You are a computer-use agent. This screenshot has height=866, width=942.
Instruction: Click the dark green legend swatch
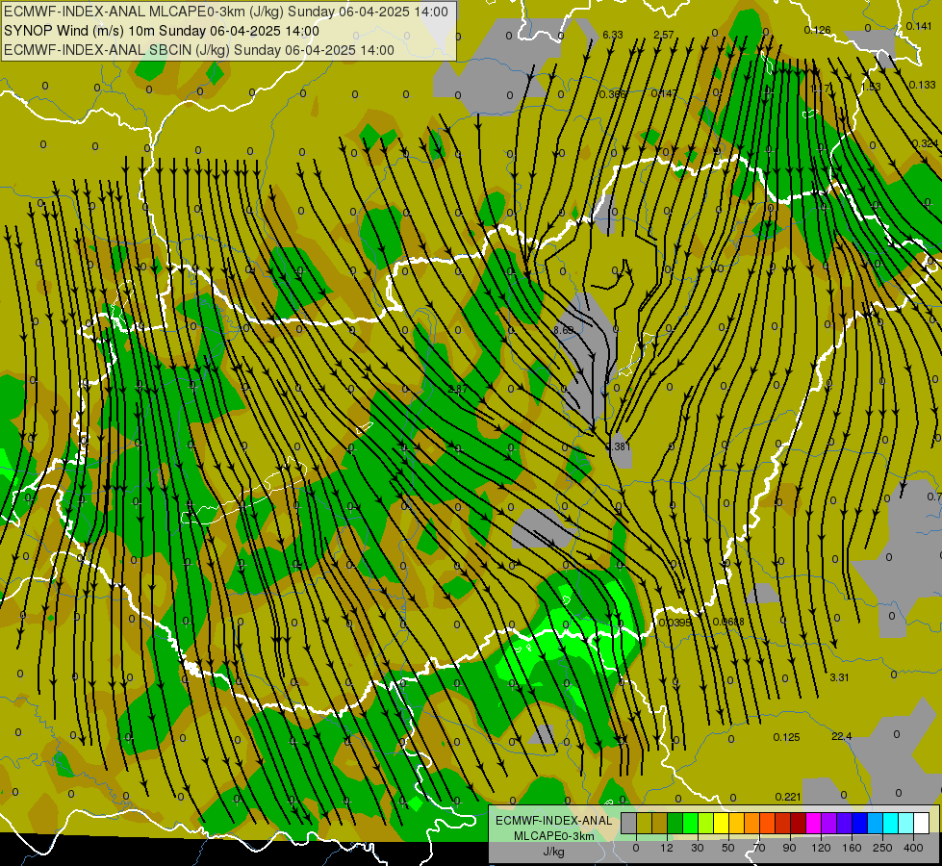point(675,824)
